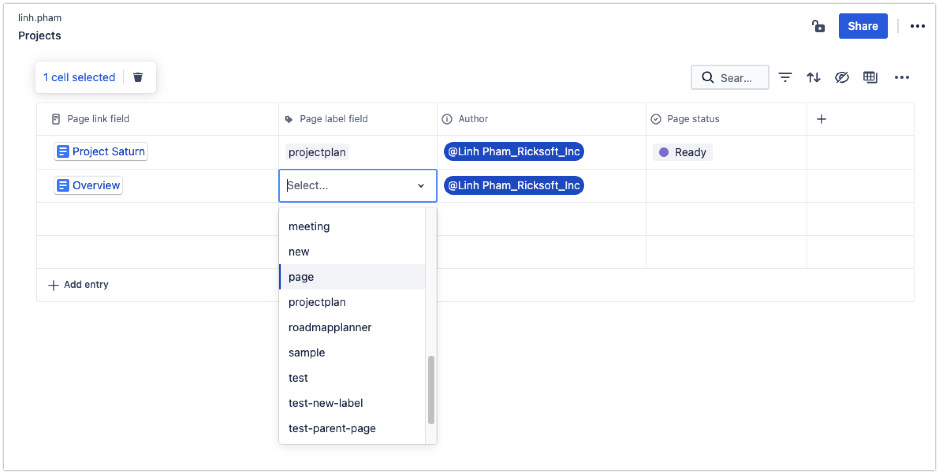Add a new field with the + icon
The height and width of the screenshot is (474, 939).
point(822,119)
